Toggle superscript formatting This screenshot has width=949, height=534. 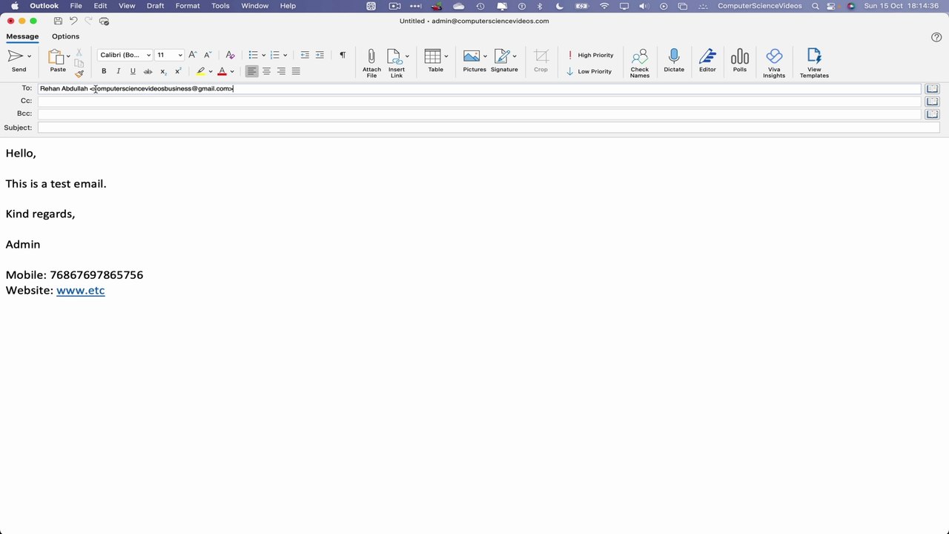(x=178, y=71)
